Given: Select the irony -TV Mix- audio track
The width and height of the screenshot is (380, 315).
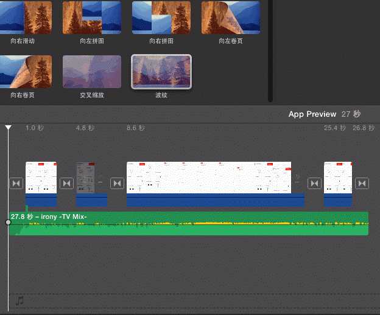Looking at the screenshot, I should [189, 224].
